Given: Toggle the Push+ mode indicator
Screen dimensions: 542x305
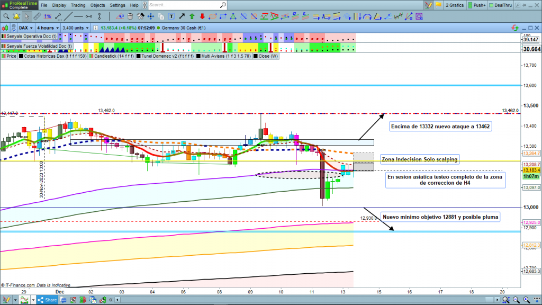Looking at the screenshot, I should click(476, 5).
